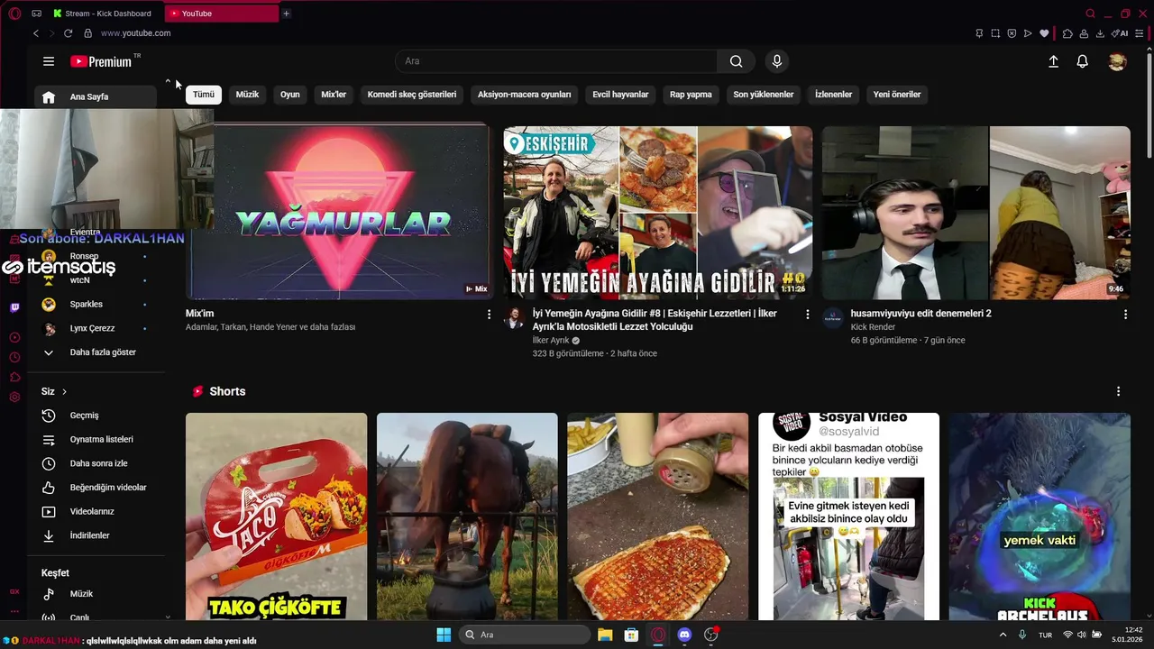The height and width of the screenshot is (649, 1154).
Task: Select Komedi skeç gösterileri chip
Action: pos(412,95)
